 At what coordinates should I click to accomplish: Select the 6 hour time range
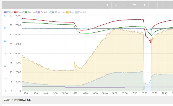pos(116,5)
